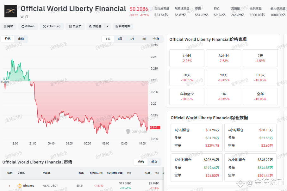Select the 1天 chart range
This screenshot has width=287, height=191.
[108, 39]
